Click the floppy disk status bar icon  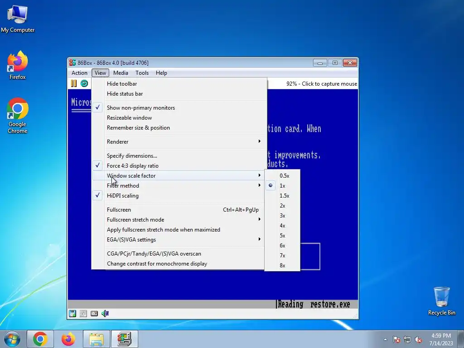coord(72,314)
